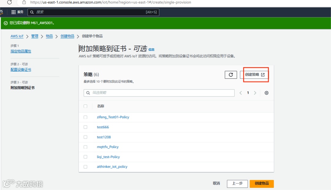Go to AWS IoT breadcrumb
This screenshot has height=190, width=331.
point(17,36)
